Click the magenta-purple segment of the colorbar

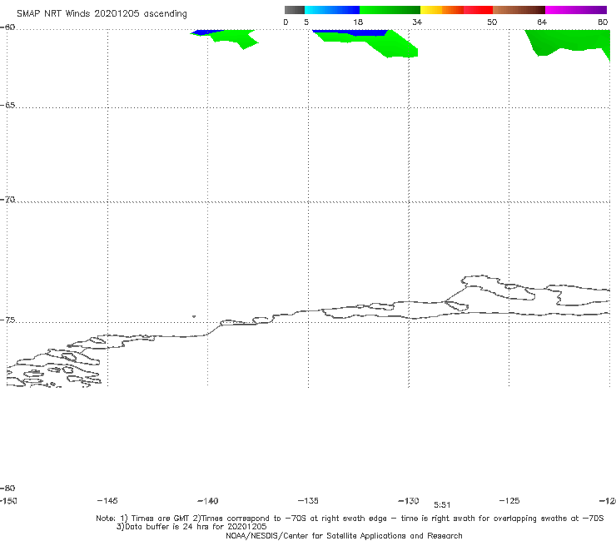[x=575, y=10]
